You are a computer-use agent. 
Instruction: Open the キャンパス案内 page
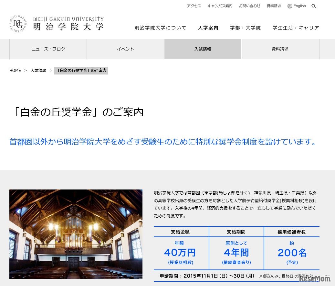coord(220,6)
